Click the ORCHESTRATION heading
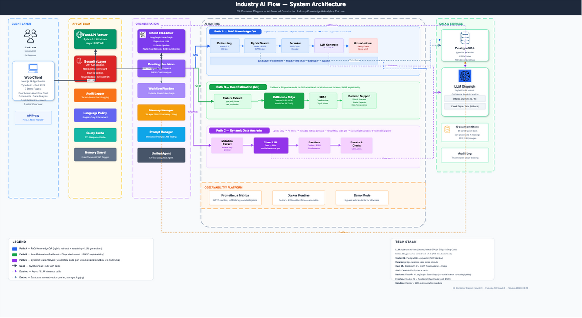Image resolution: width=582 pixels, height=318 pixels. [x=147, y=23]
